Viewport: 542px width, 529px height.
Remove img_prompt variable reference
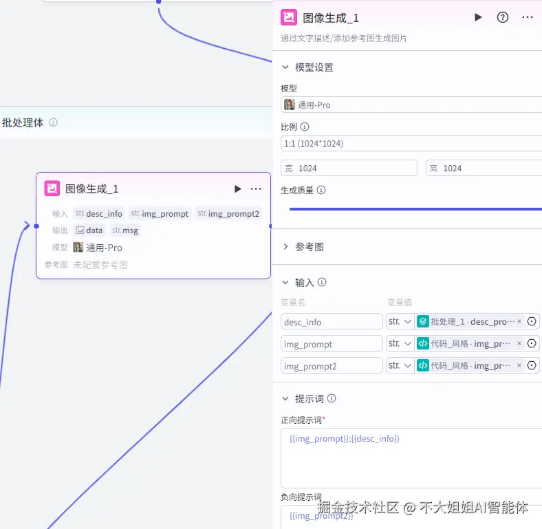click(x=519, y=343)
